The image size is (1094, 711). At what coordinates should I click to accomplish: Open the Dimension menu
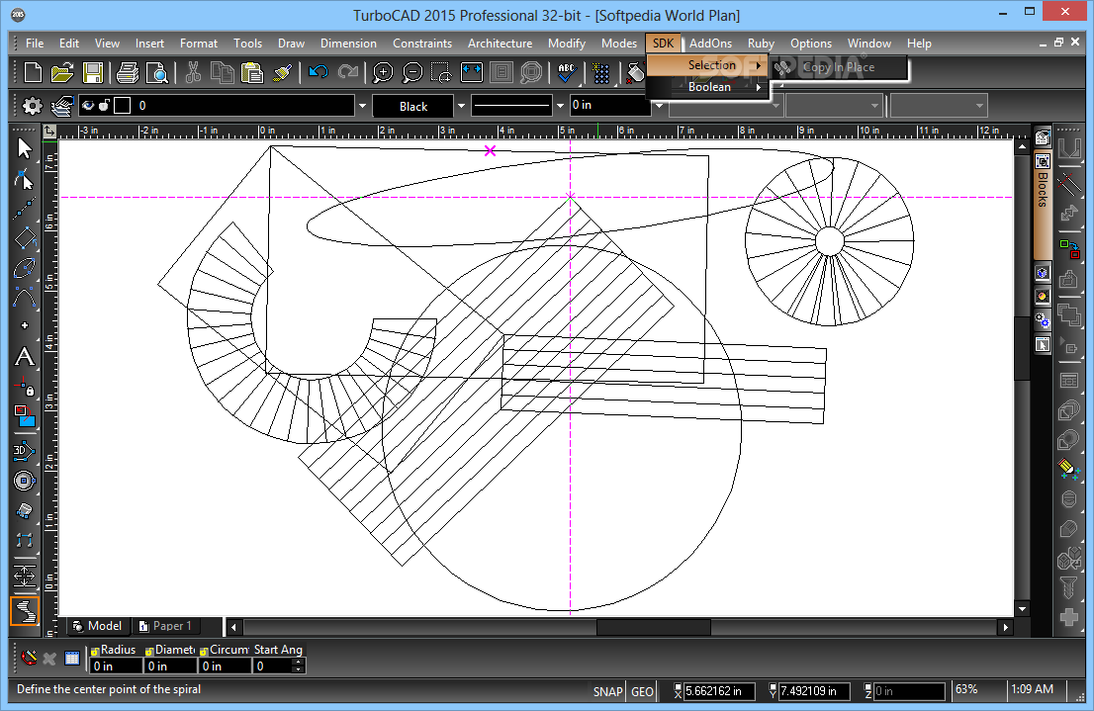click(x=348, y=44)
